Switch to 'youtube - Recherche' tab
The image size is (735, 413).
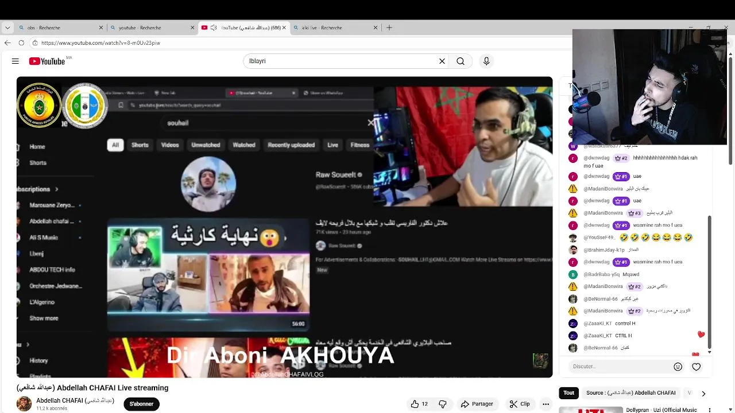click(x=152, y=28)
